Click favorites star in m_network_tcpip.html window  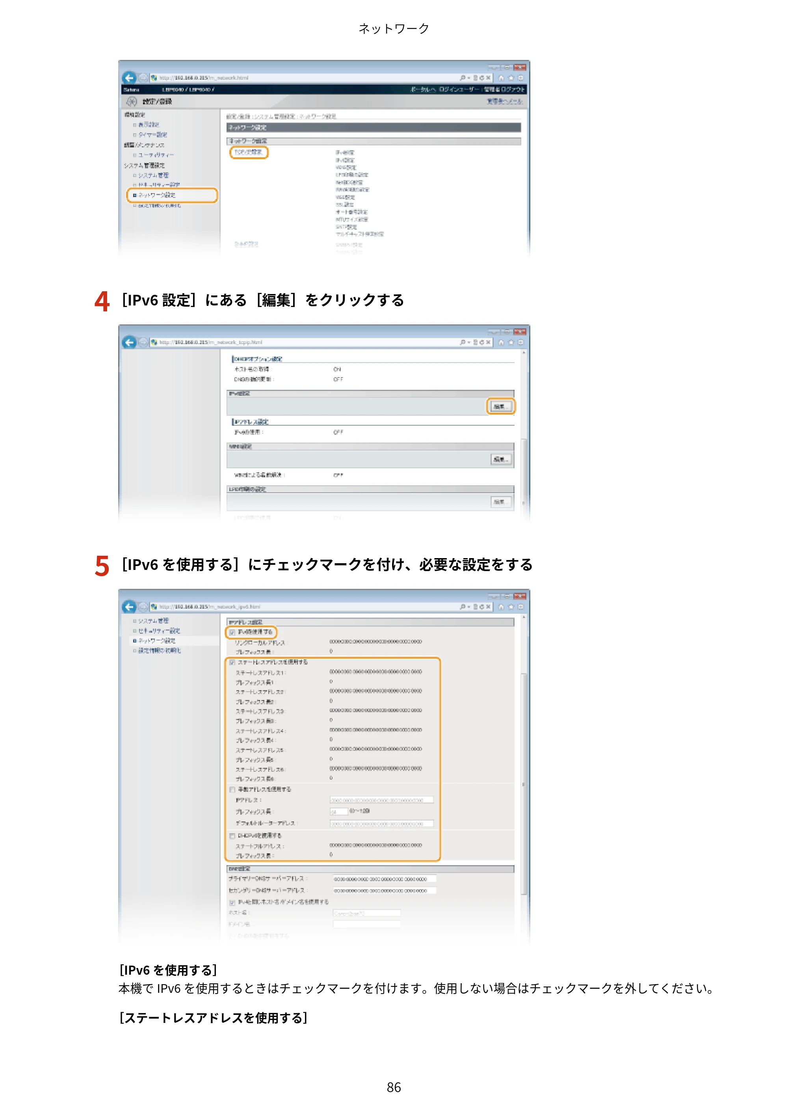point(511,343)
